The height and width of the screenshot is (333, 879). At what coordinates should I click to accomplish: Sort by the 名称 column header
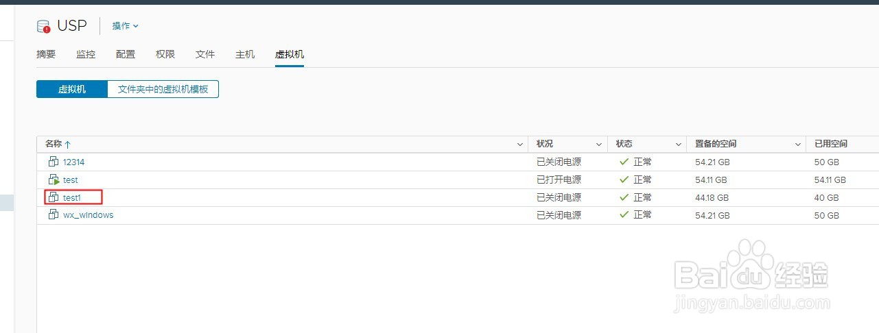pyautogui.click(x=54, y=144)
